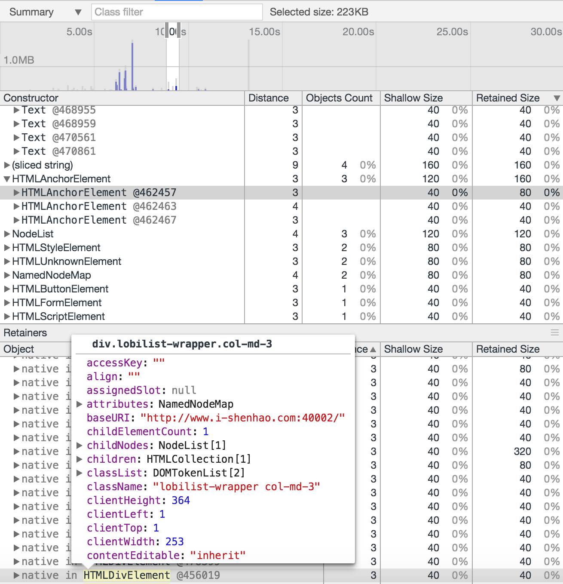Expand the Text @468959 row
The height and width of the screenshot is (584, 563).
click(16, 124)
